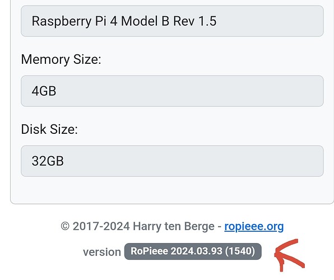Click the Memory Size label
The width and height of the screenshot is (334, 280).
point(61,59)
